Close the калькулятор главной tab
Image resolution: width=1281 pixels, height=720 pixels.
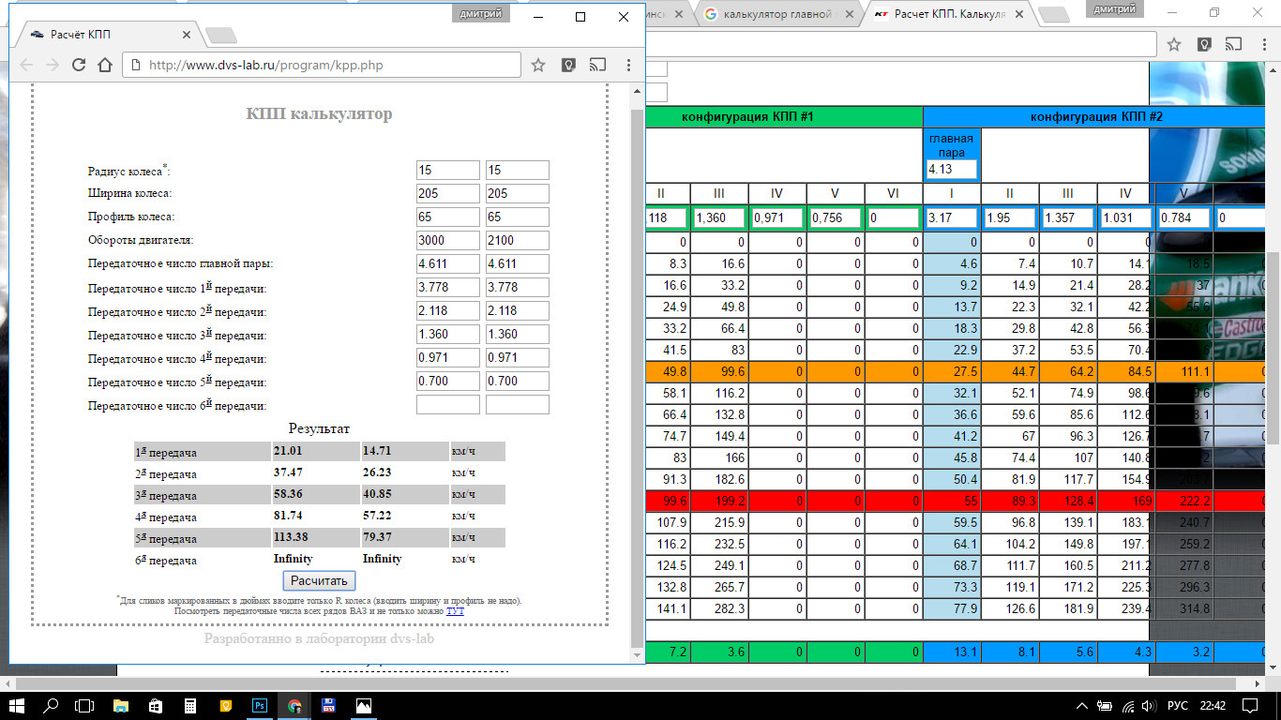851,14
